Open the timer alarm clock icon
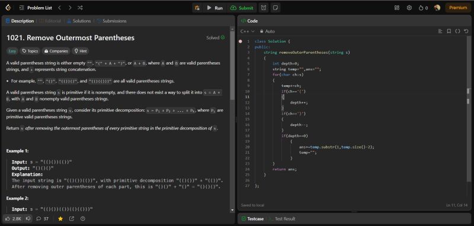Screen dimensions: 474x226 pos(264,8)
